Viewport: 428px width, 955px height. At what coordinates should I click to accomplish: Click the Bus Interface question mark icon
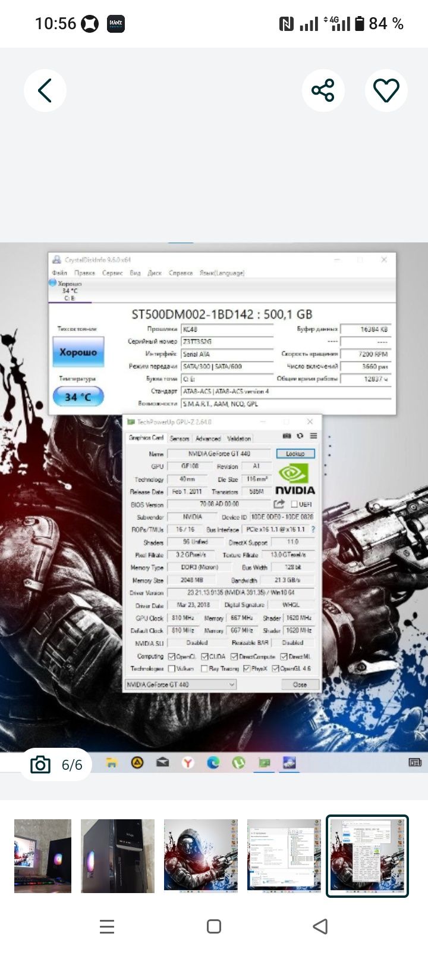[x=313, y=529]
